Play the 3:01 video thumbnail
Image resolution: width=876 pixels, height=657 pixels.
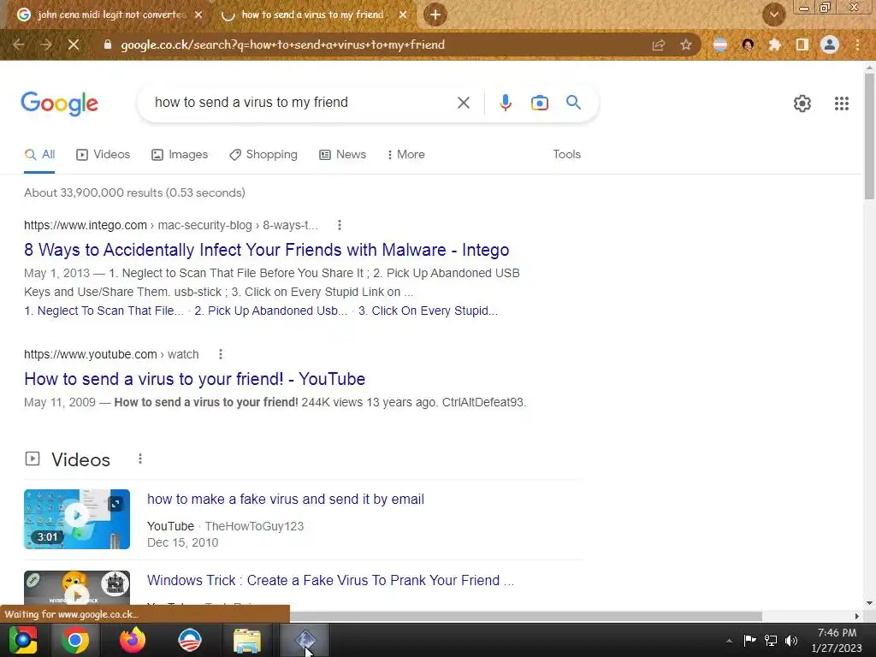click(x=77, y=519)
